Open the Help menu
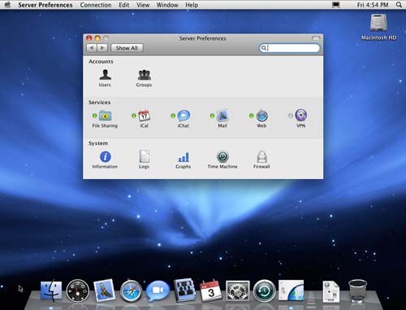This screenshot has height=310, width=406. pos(192,5)
